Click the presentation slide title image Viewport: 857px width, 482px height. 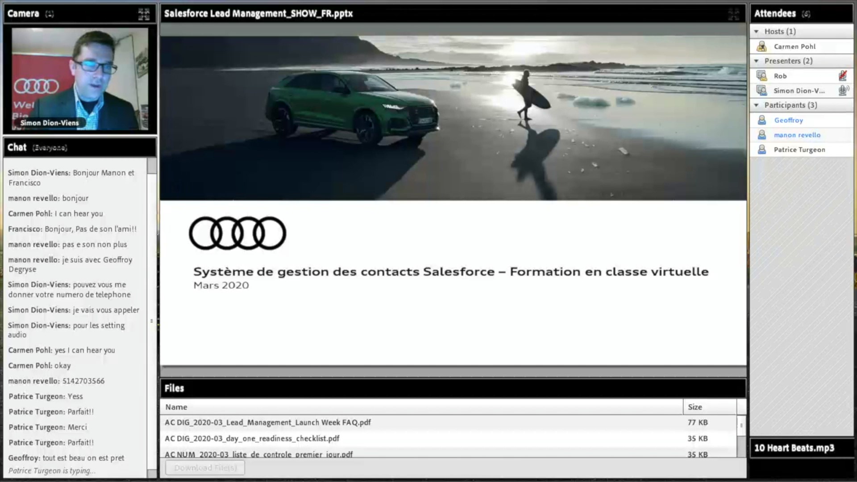click(453, 118)
